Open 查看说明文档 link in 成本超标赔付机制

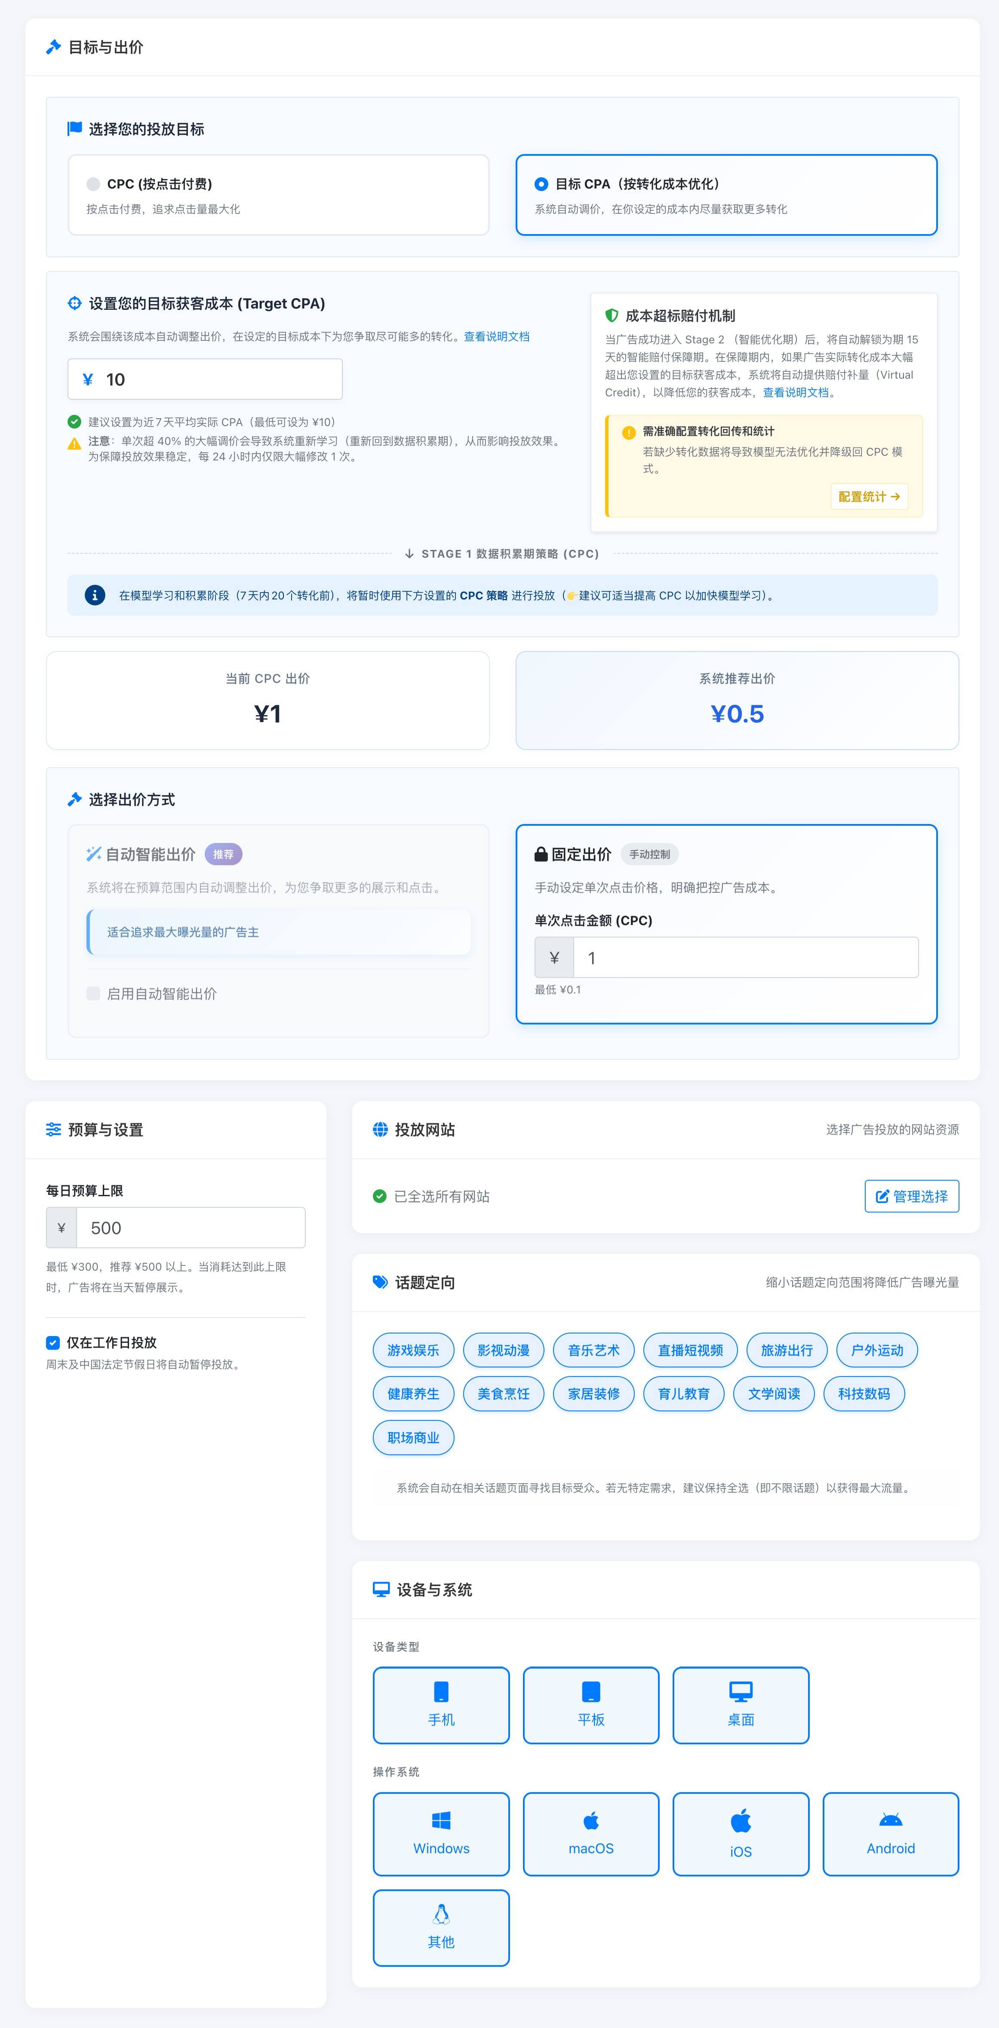point(795,393)
